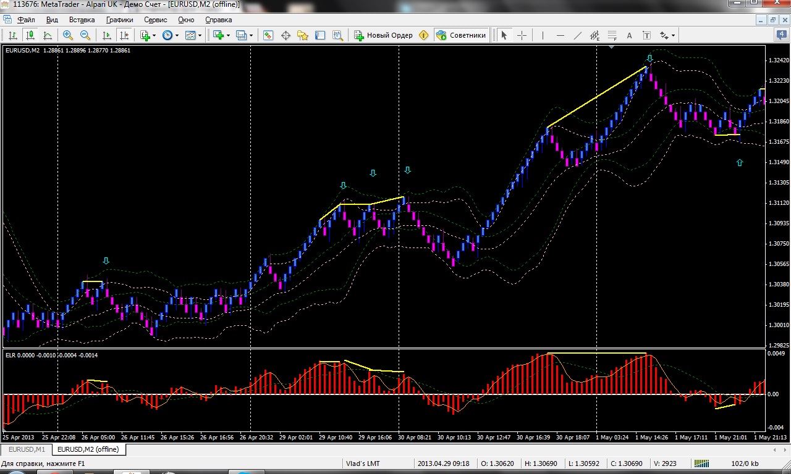Switch chart to candlesticks mode

tap(30, 35)
